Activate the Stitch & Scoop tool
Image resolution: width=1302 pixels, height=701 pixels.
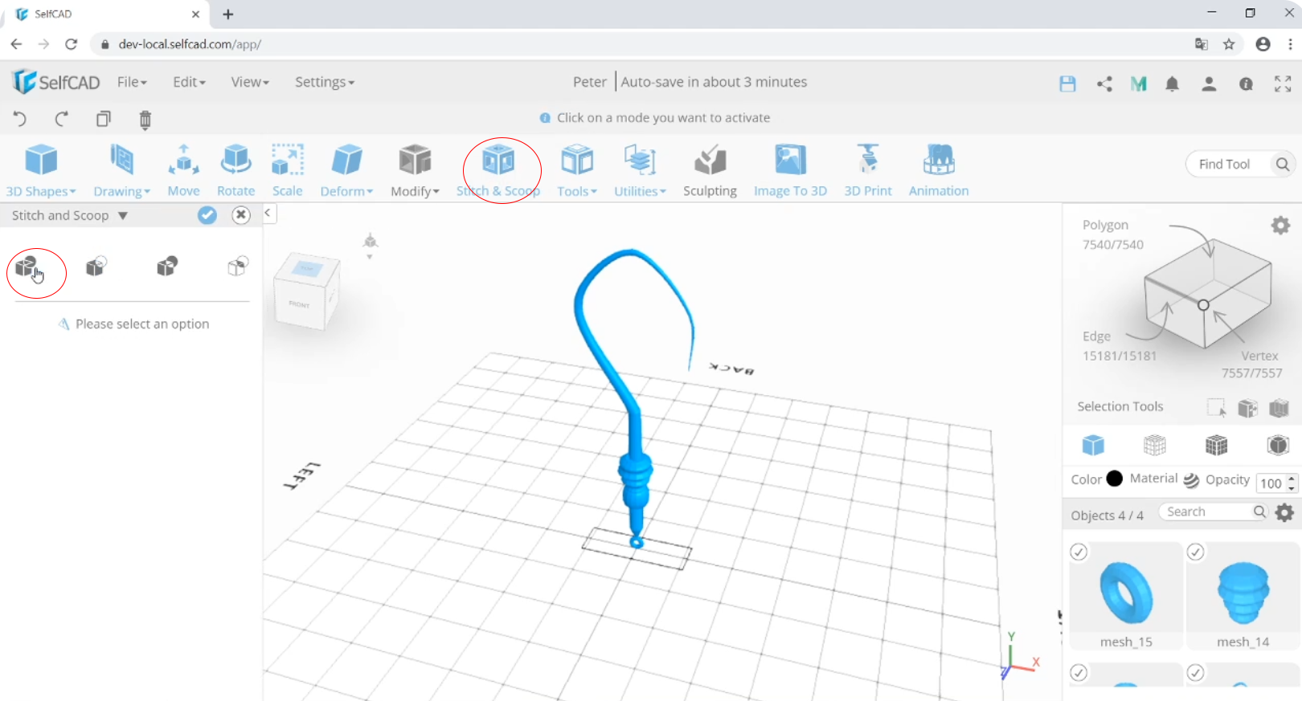(x=498, y=170)
